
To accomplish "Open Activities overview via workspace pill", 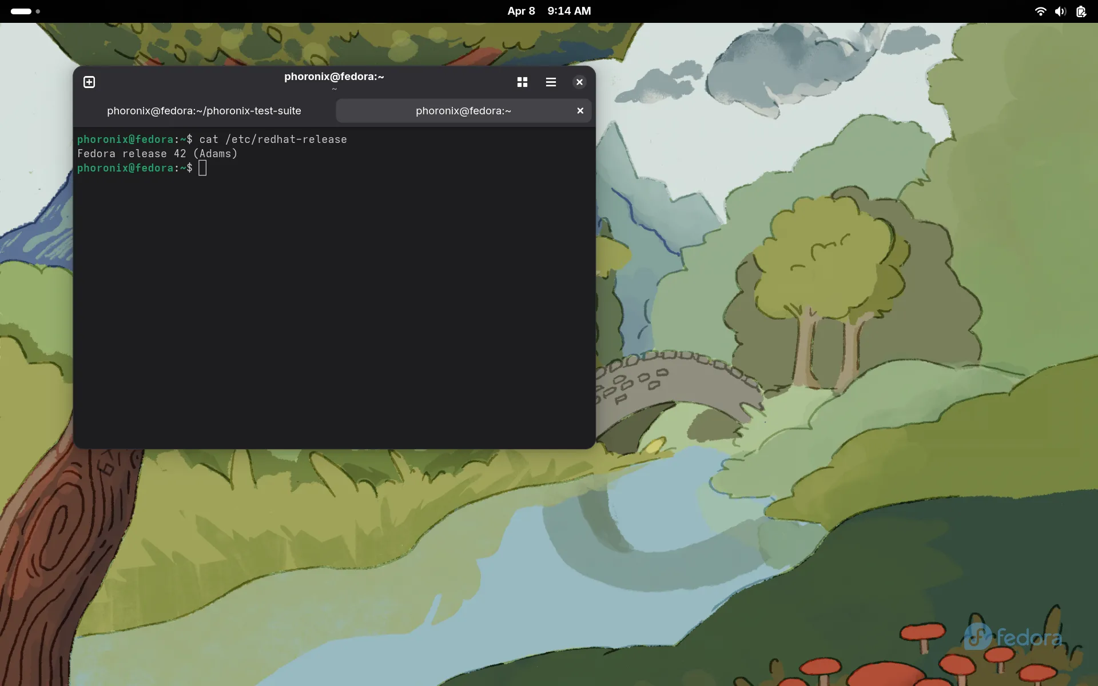I will pyautogui.click(x=21, y=11).
